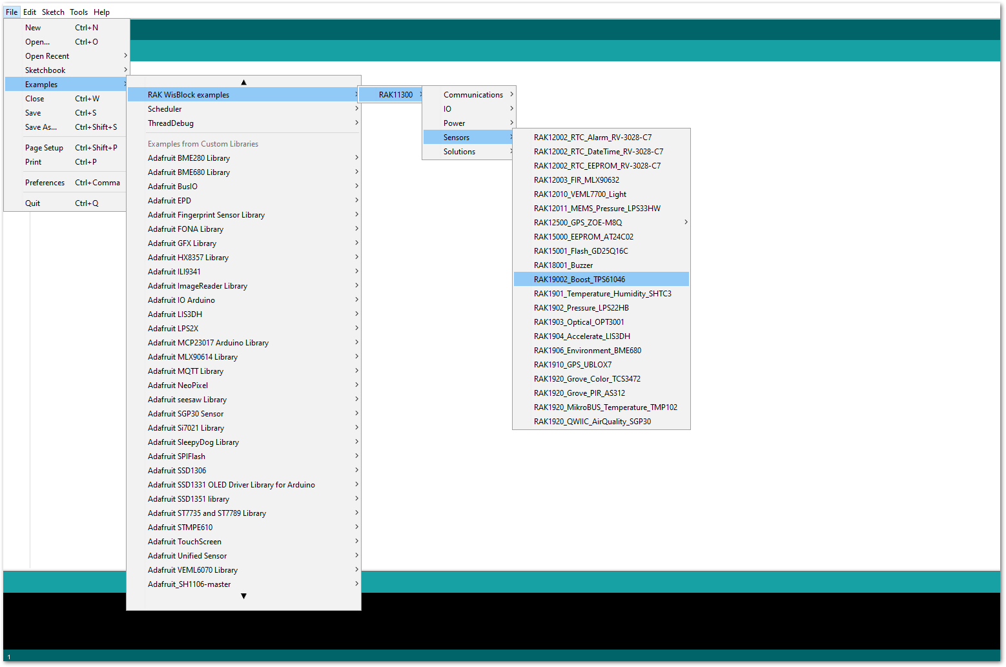Open the Tools menu

[x=79, y=12]
